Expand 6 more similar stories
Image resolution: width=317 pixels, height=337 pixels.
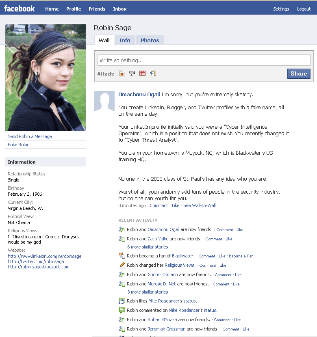point(148,247)
